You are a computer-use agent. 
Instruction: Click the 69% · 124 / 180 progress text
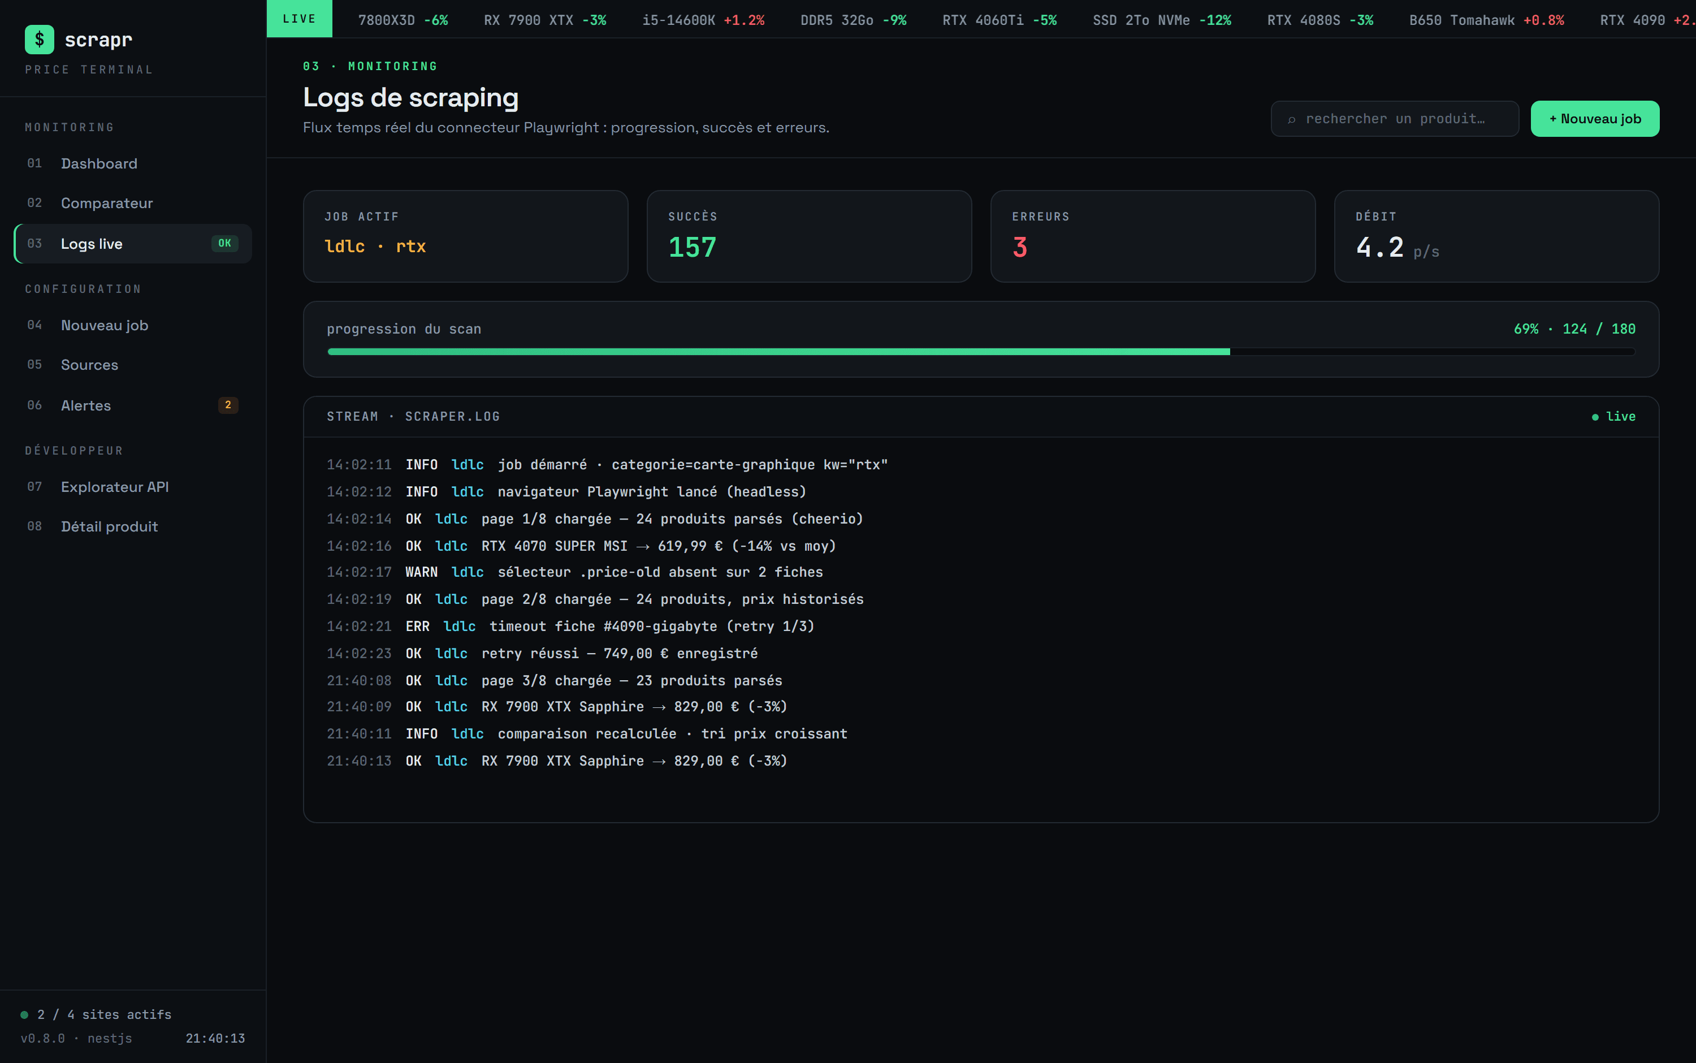pyautogui.click(x=1574, y=329)
